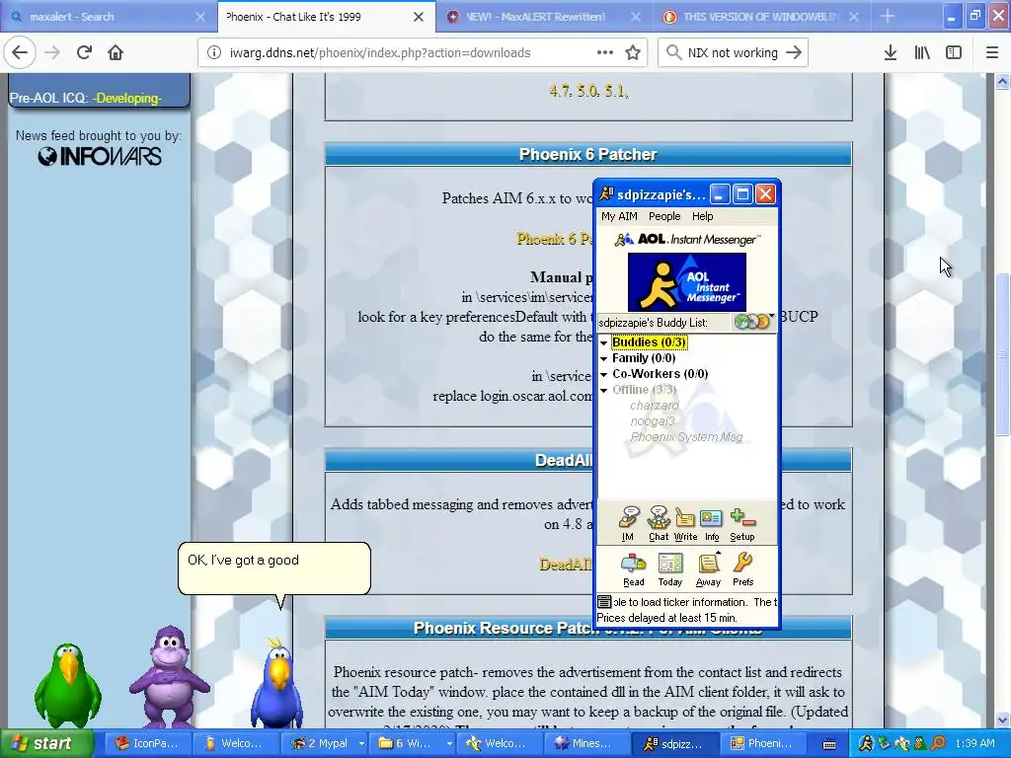Click Bonzi's speech bubble text
Image resolution: width=1011 pixels, height=758 pixels.
click(243, 561)
